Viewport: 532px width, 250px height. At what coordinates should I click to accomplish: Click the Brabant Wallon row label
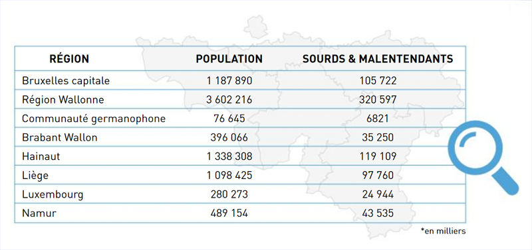click(60, 138)
